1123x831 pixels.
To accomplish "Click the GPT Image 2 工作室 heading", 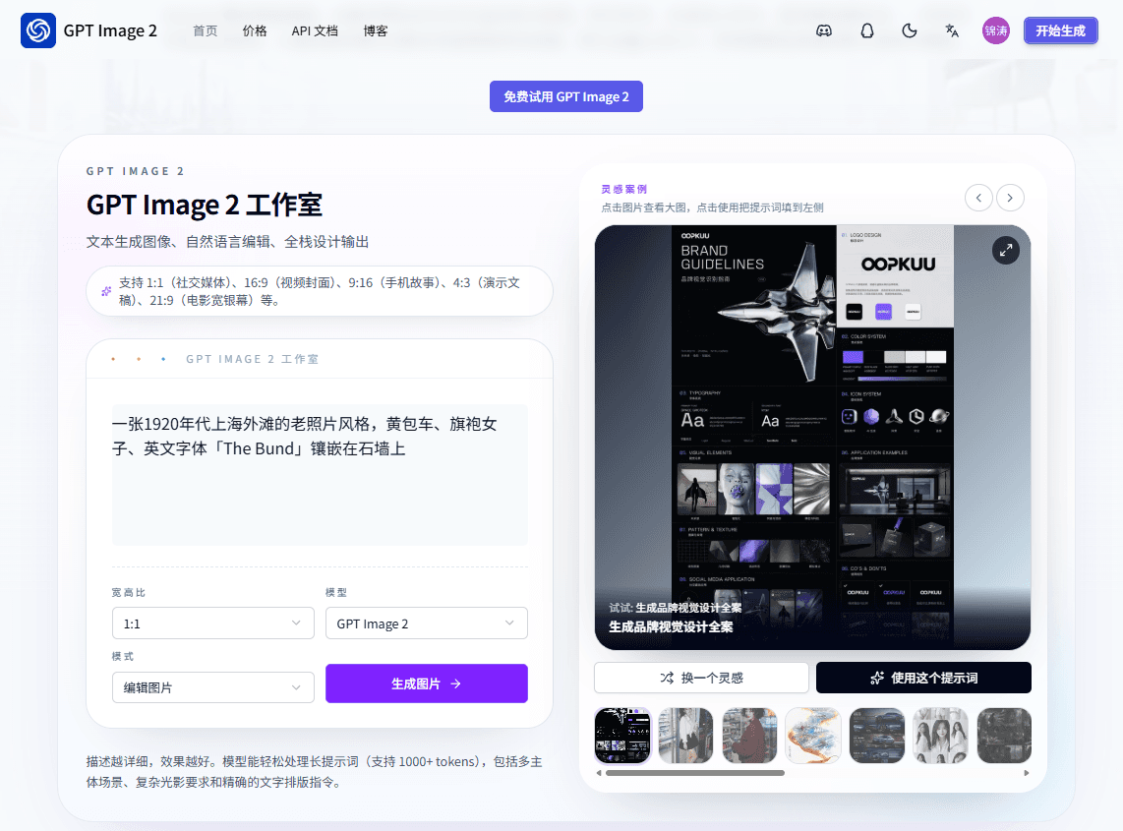I will click(x=205, y=205).
